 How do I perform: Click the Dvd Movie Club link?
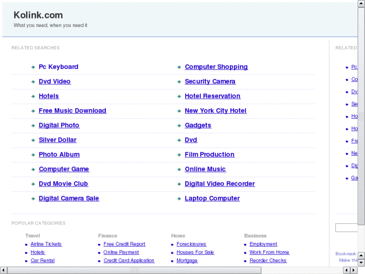(63, 184)
